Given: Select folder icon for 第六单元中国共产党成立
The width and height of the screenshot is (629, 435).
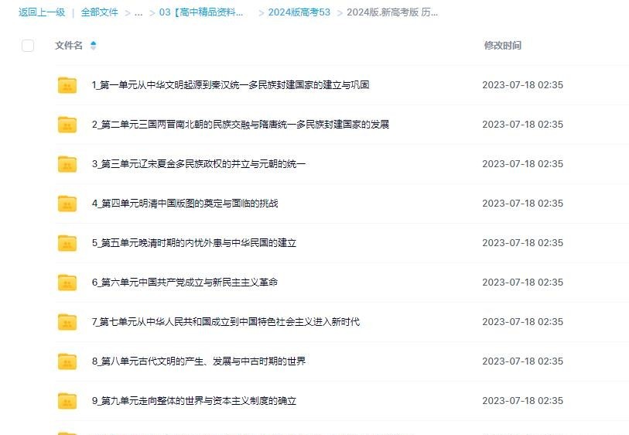Looking at the screenshot, I should 67,283.
